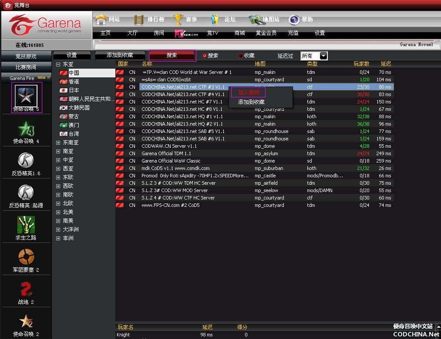The height and width of the screenshot is (339, 441).
Task: Select 朝鲜人民民主共和国 in the region tree
Action: click(87, 99)
